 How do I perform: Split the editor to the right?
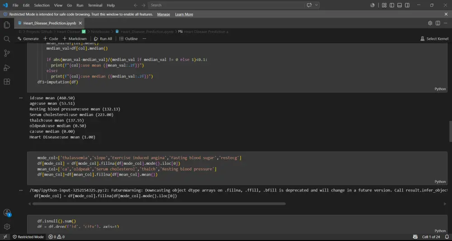[438, 23]
